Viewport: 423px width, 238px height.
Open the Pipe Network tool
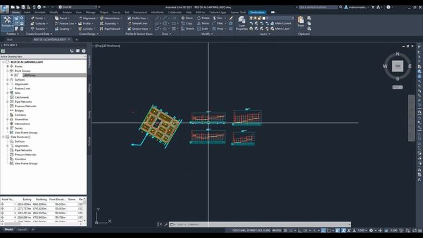(x=111, y=29)
